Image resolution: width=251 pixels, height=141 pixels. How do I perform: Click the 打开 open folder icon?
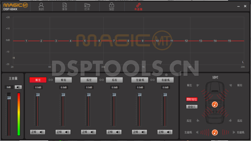tap(87, 5)
